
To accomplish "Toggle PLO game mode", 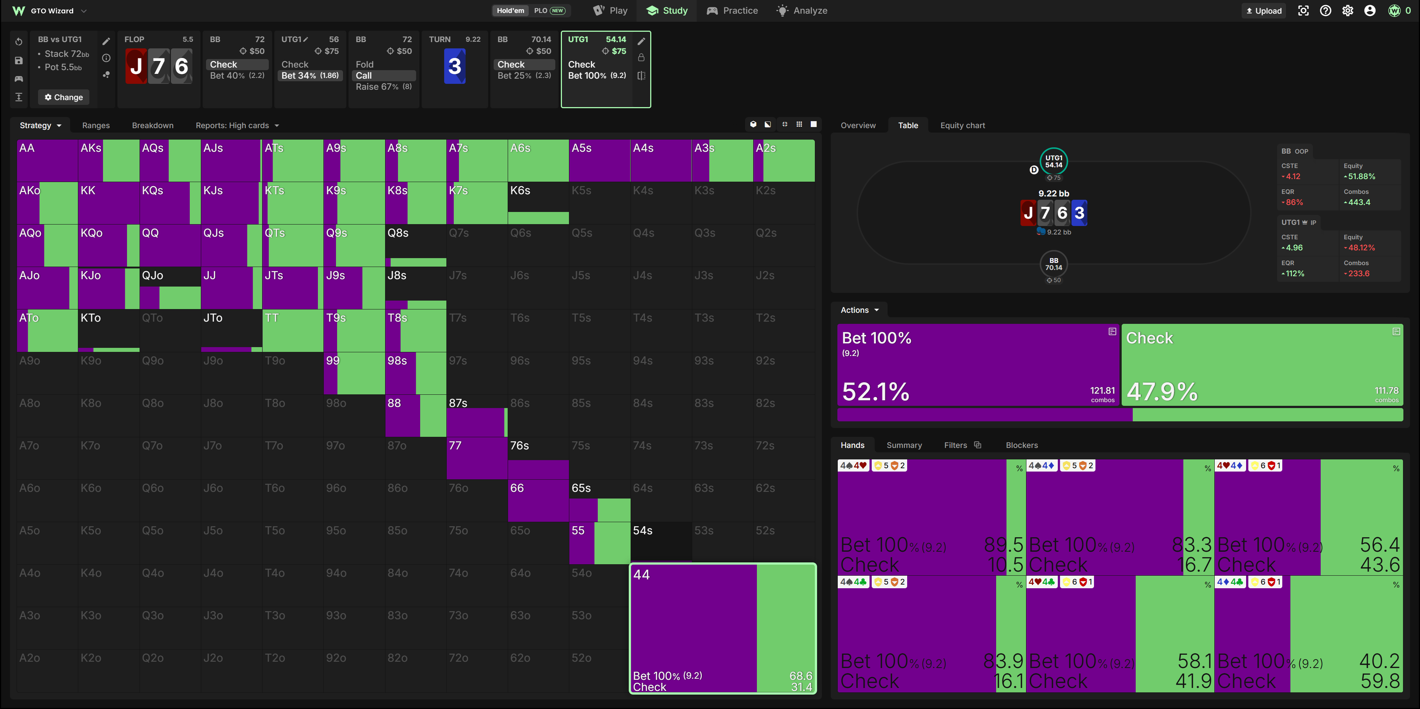I will [549, 10].
